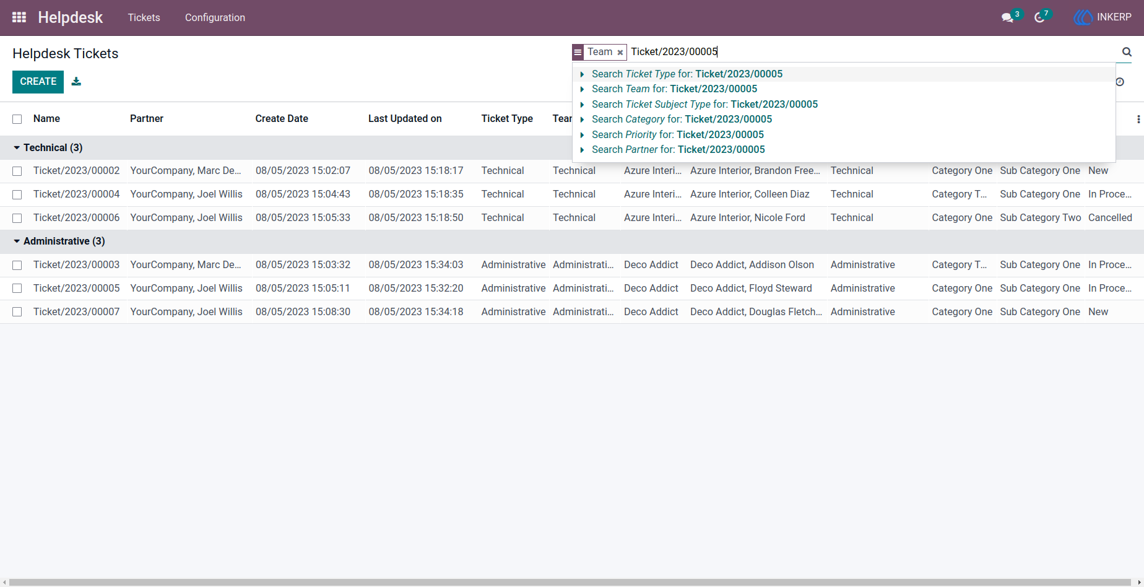Open the activities clock icon
Image resolution: width=1144 pixels, height=587 pixels.
[x=1039, y=17]
